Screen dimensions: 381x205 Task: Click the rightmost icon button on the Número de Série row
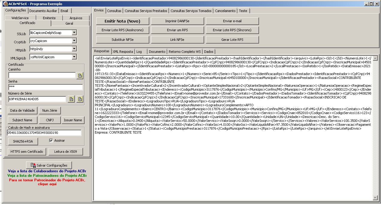[80, 99]
